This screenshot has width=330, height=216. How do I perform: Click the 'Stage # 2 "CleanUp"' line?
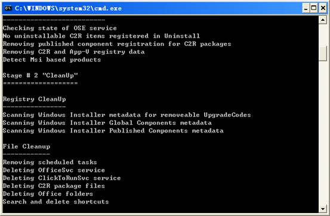(41, 75)
